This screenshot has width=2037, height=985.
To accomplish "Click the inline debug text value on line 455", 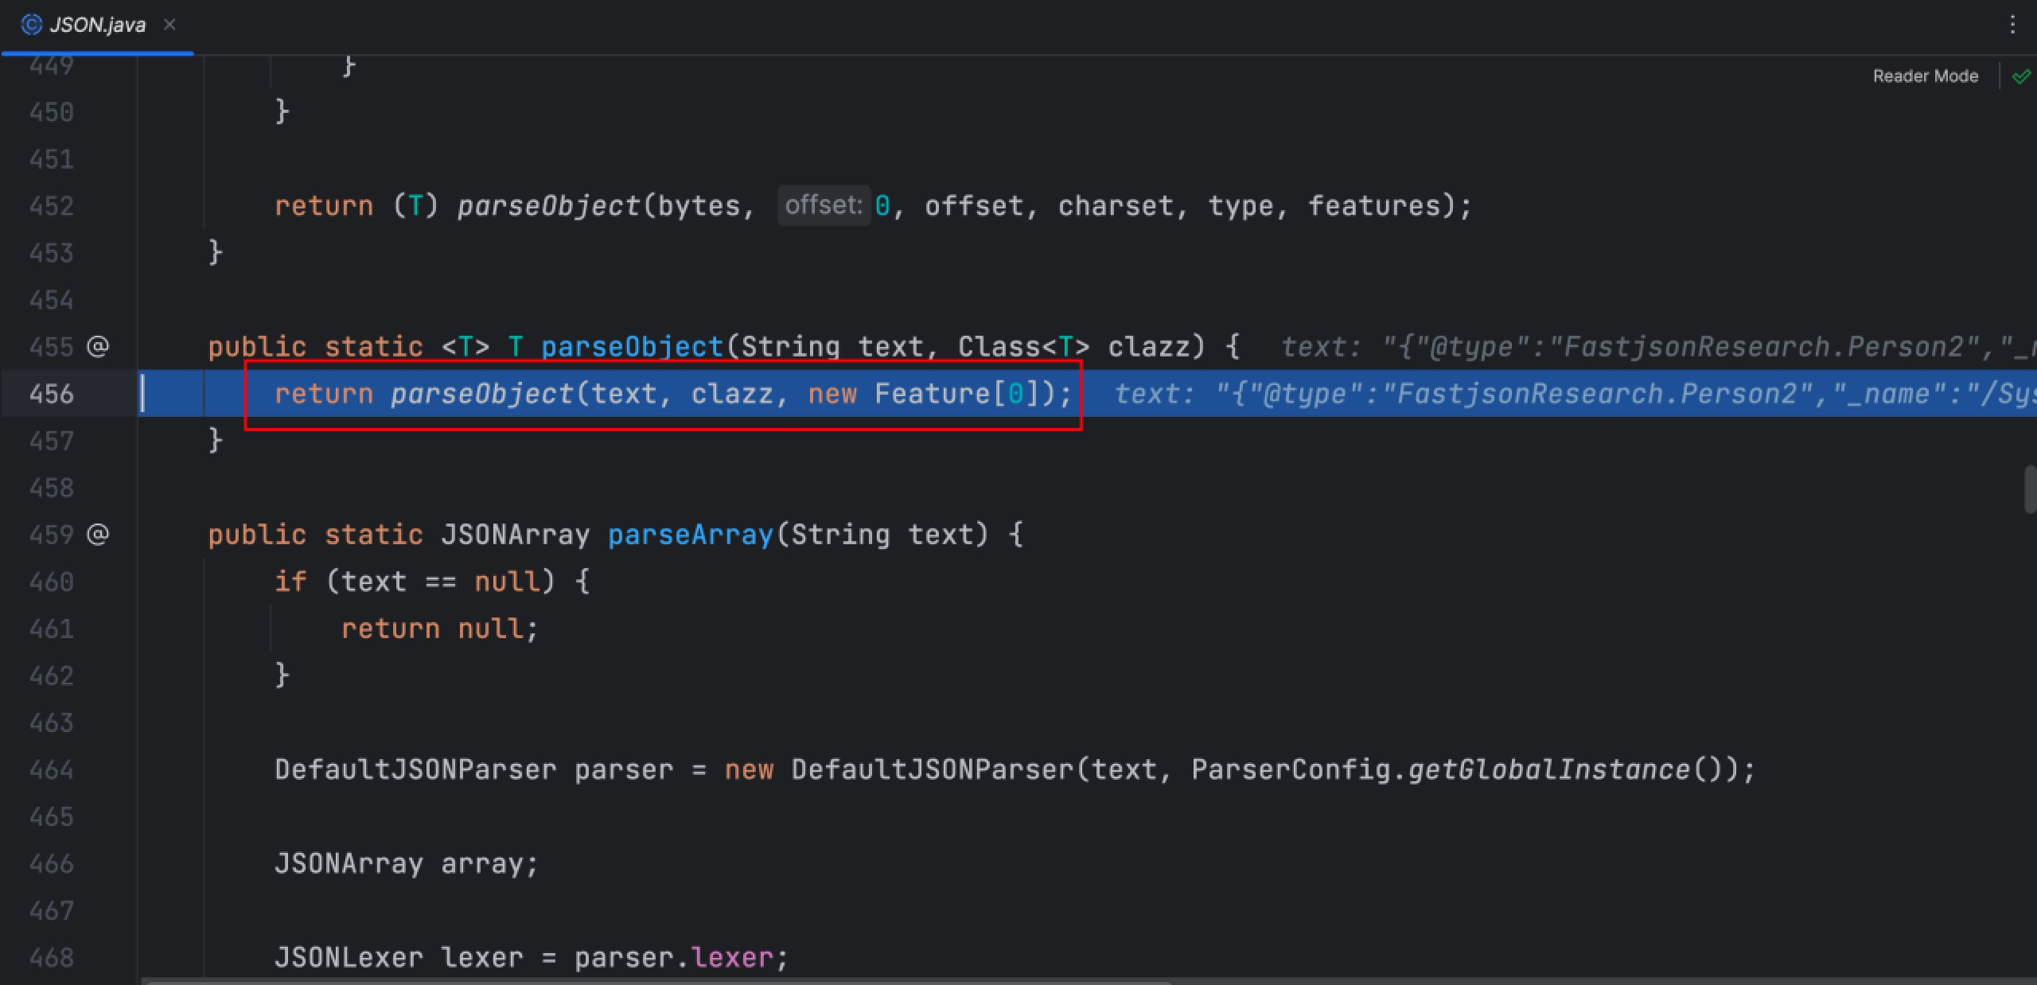I will [1658, 347].
